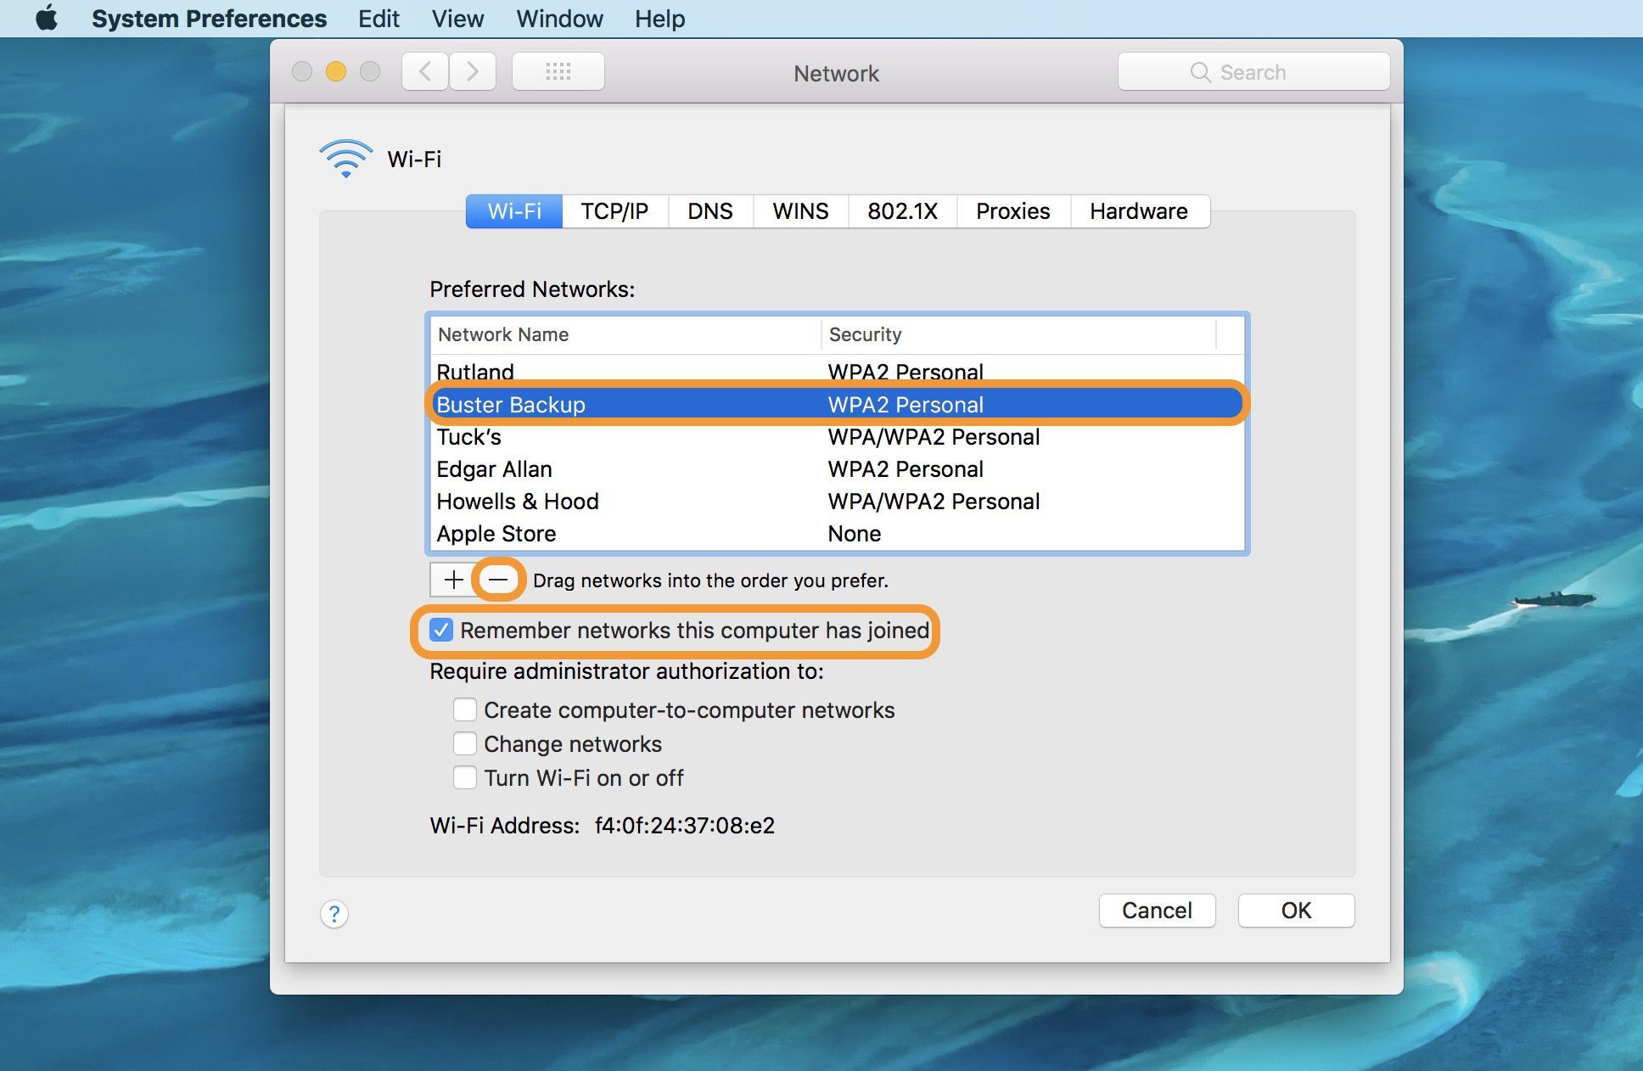Click the plus button to add network
The image size is (1643, 1071).
coord(453,580)
